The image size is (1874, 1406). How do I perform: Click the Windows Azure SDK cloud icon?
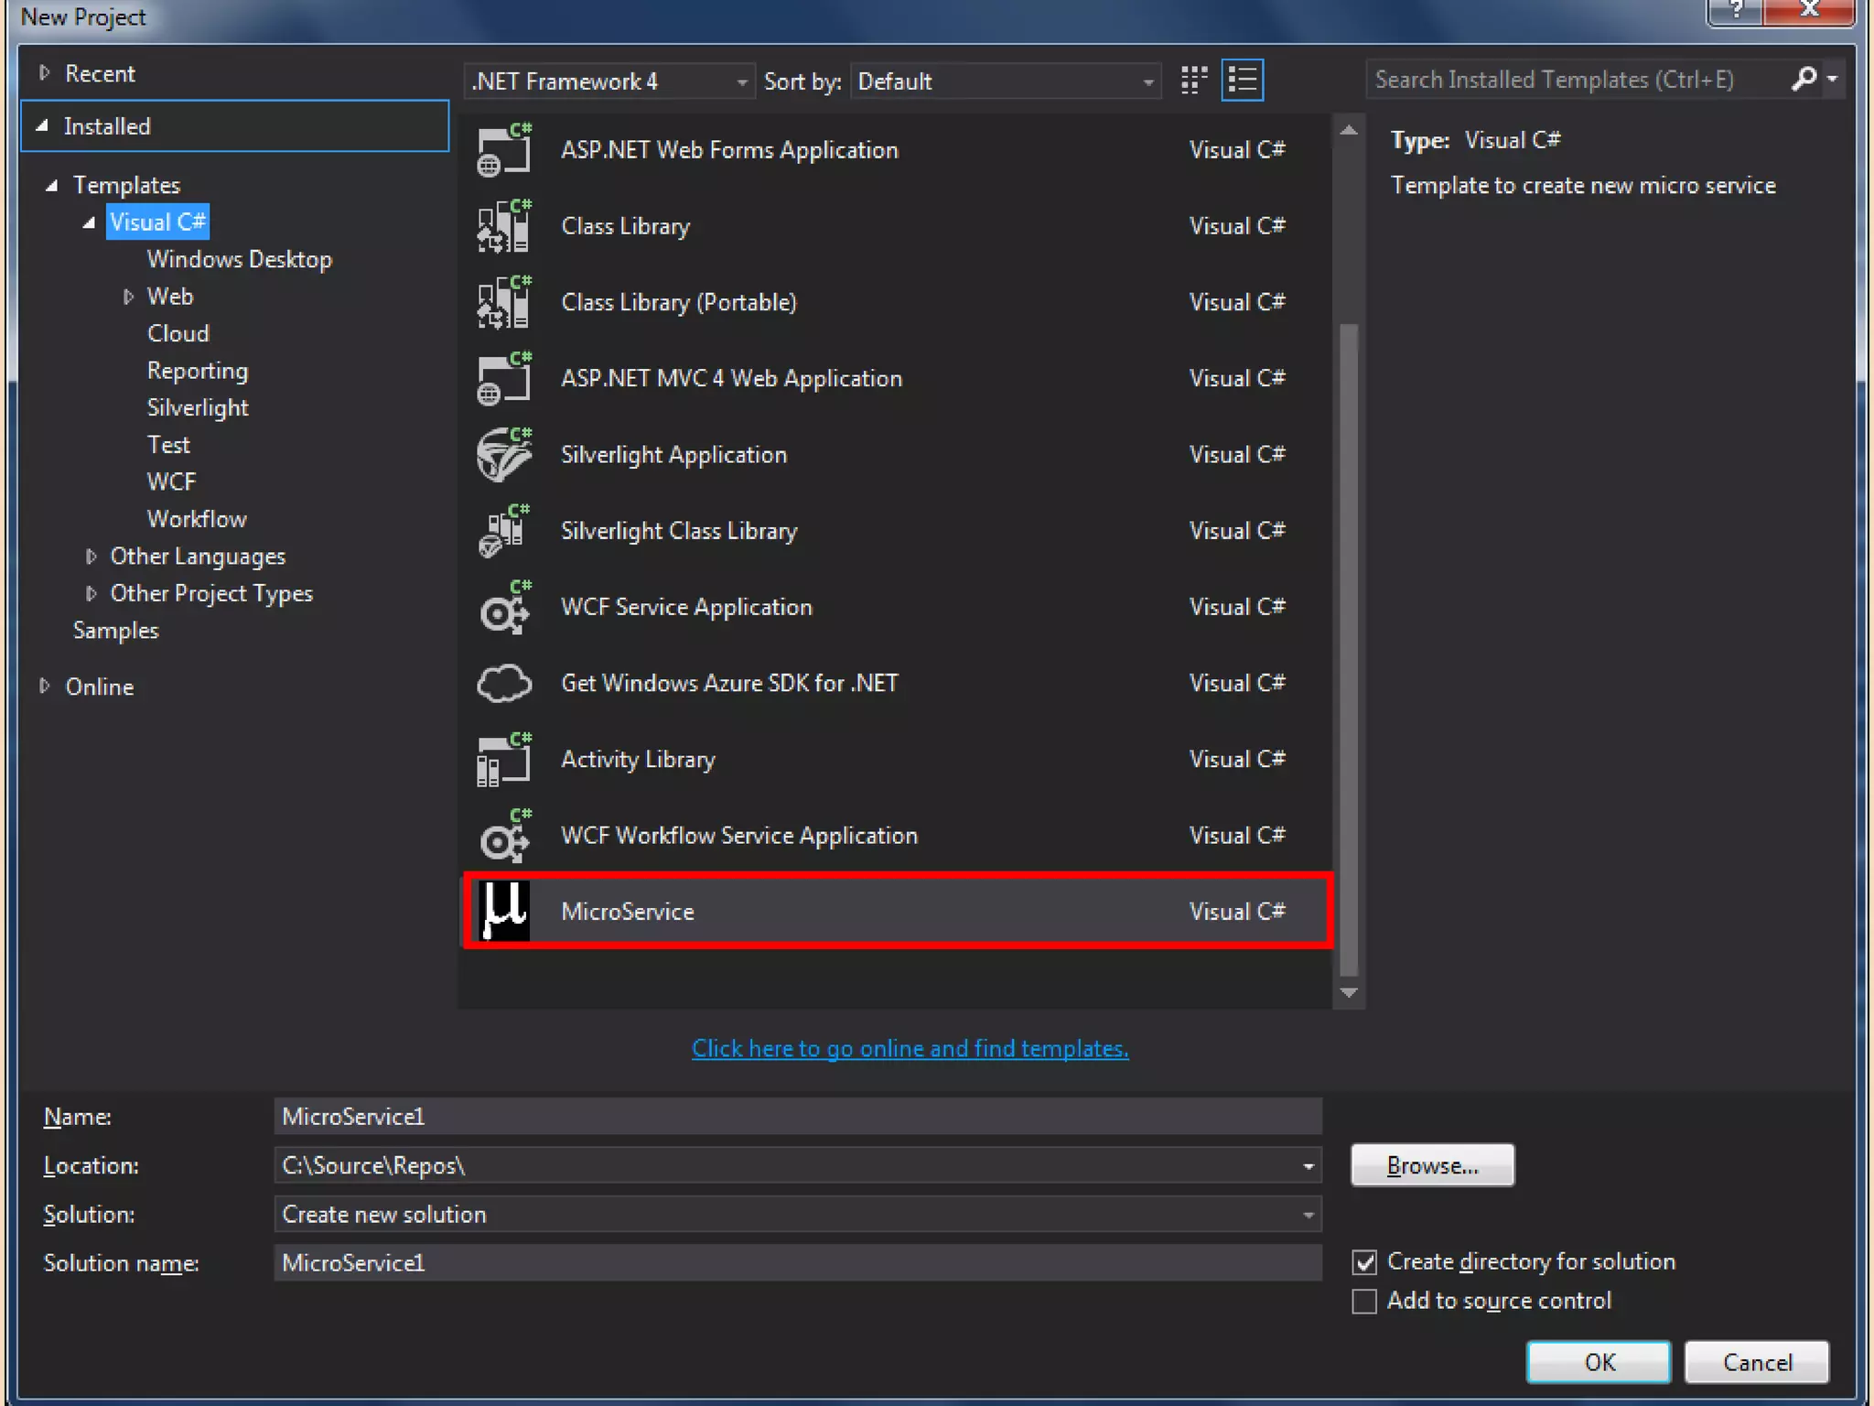(x=503, y=683)
